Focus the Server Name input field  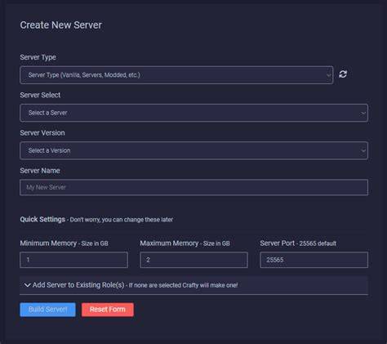coord(193,187)
